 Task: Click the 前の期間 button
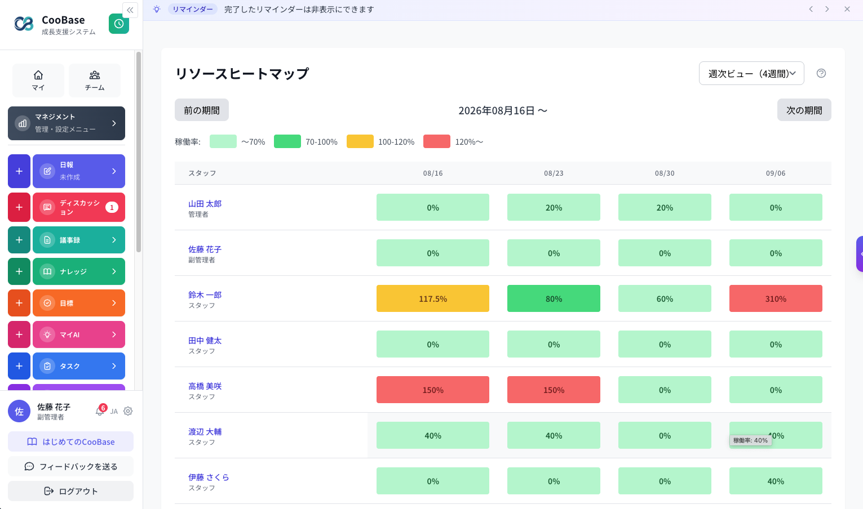click(202, 110)
